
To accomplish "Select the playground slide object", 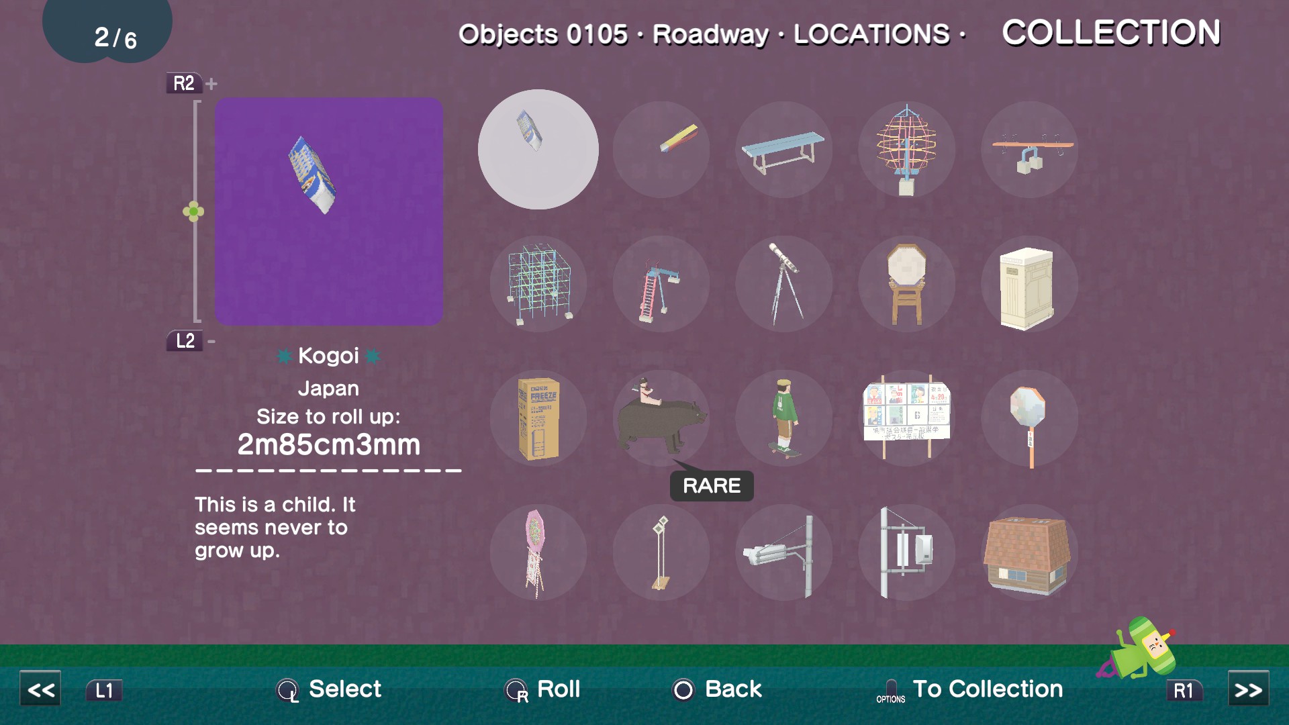I will pos(661,284).
